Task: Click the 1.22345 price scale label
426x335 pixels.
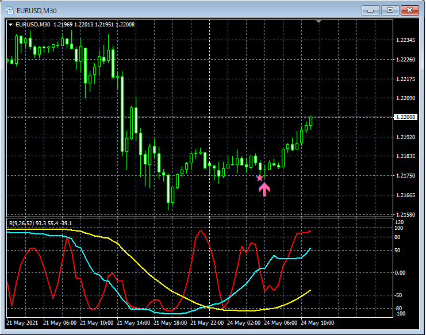Action: point(405,40)
